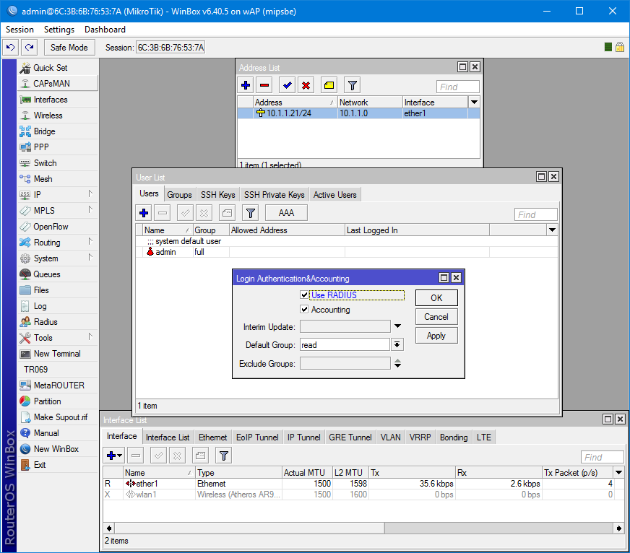Toggle the Use RADIUS checkbox
This screenshot has height=553, width=630.
tap(304, 295)
